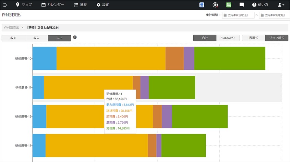Screen dimensions: 290x162
Task: Open the chat message icon
Action: (242, 5)
